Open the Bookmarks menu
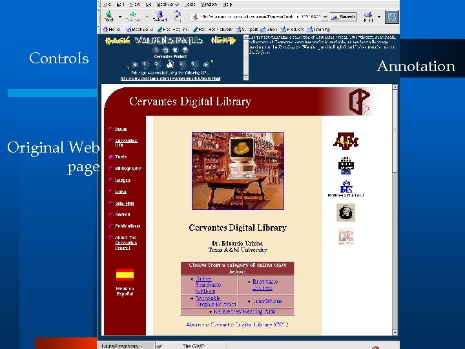 tap(168, 4)
